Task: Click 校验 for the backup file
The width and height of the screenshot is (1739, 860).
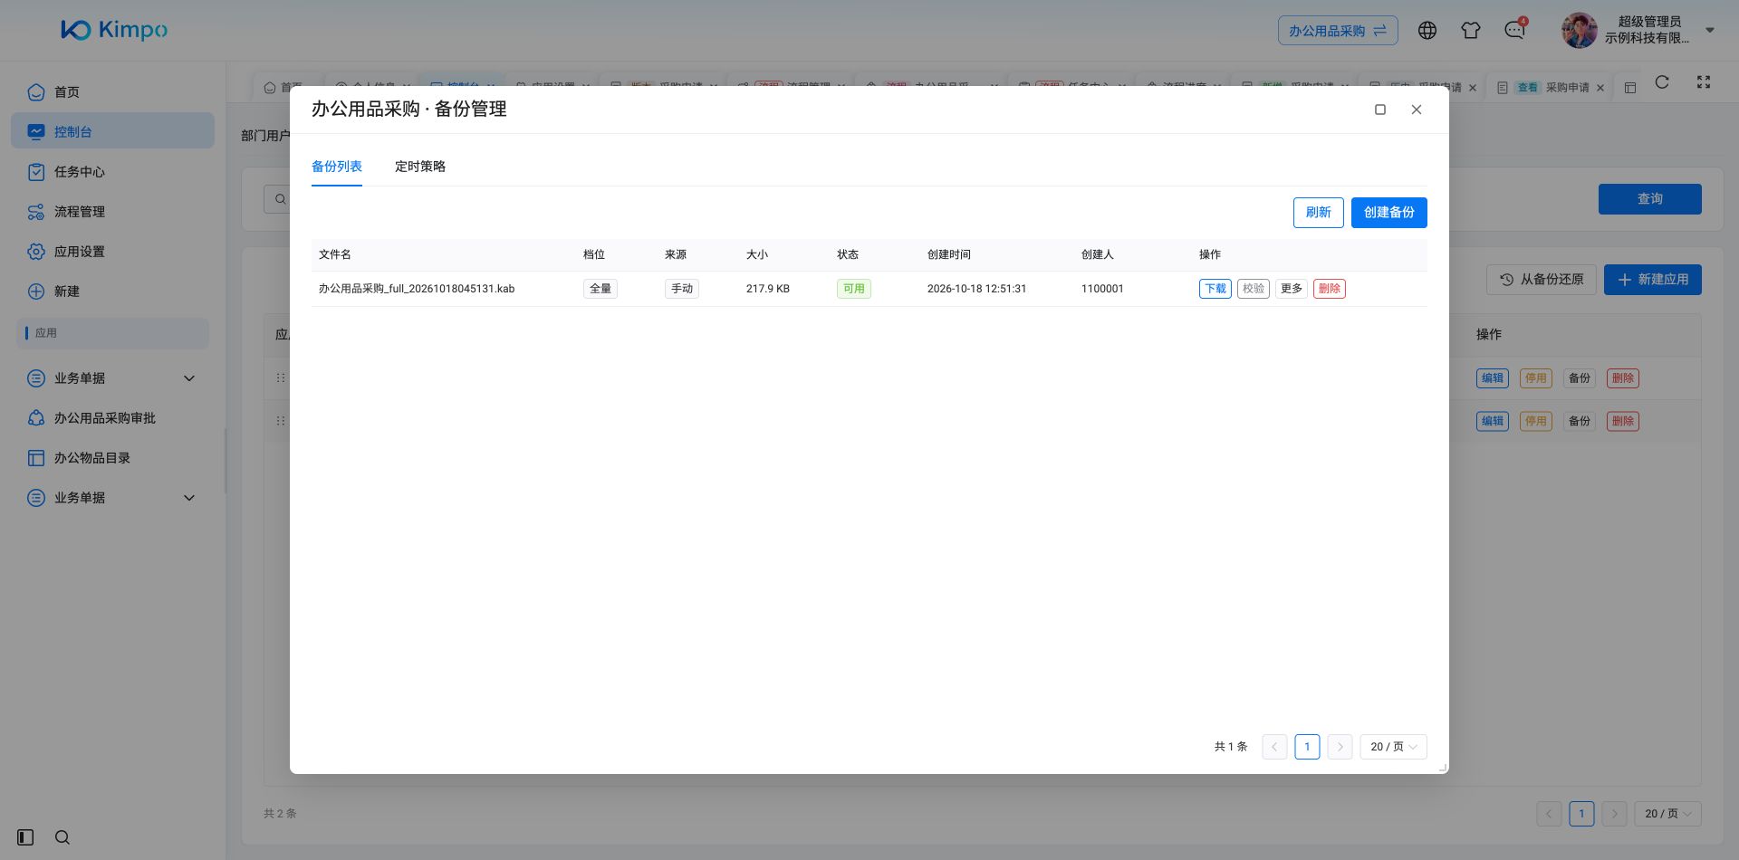Action: click(x=1254, y=289)
